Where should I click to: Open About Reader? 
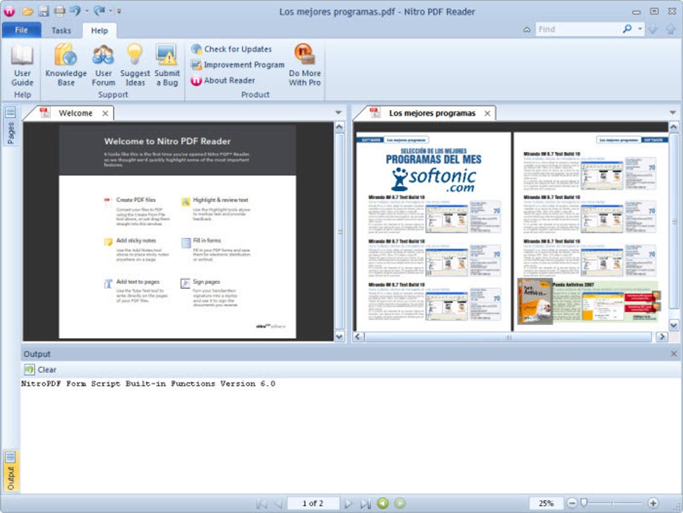click(x=223, y=80)
